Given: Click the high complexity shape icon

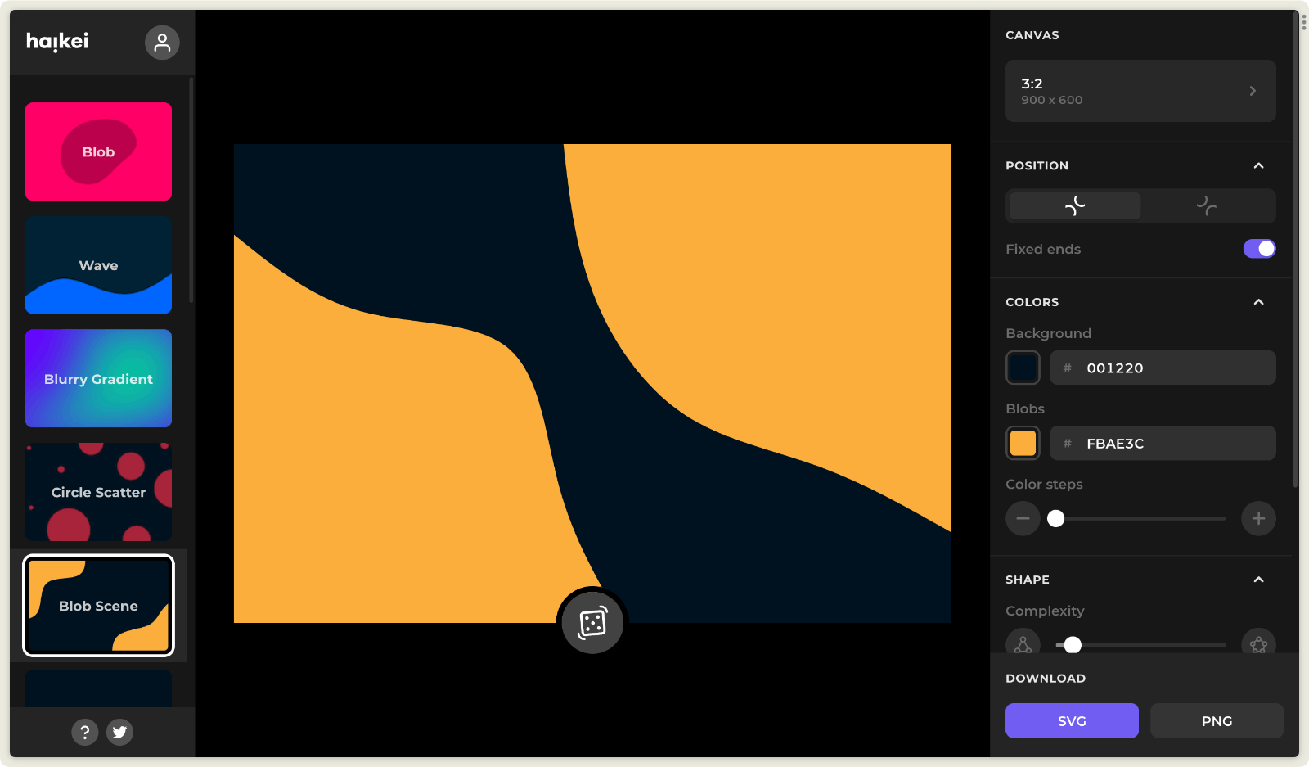Looking at the screenshot, I should coord(1258,643).
